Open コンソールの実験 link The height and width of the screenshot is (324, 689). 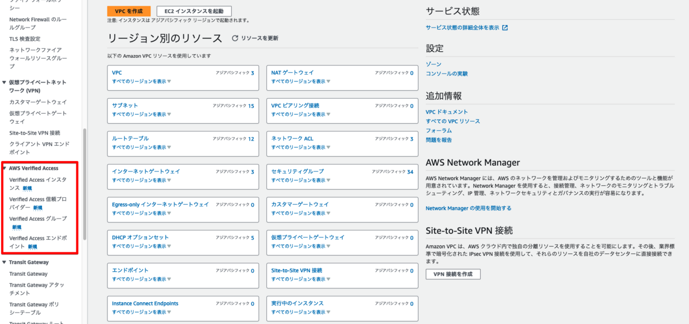point(447,74)
